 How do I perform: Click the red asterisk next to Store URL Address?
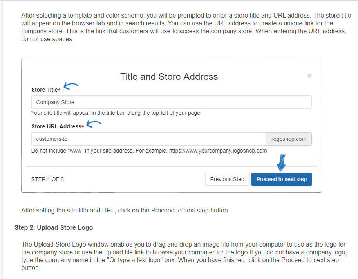coord(83,126)
